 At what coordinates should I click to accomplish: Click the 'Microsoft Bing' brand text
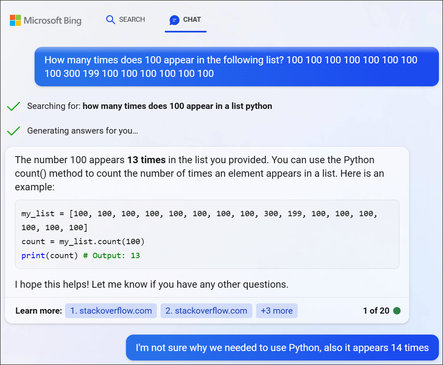(52, 20)
